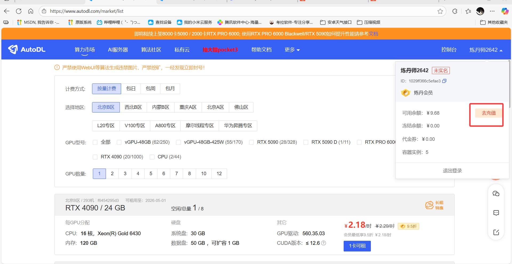Click the CUDA version help icon
This screenshot has width=512, height=264.
(x=324, y=243)
